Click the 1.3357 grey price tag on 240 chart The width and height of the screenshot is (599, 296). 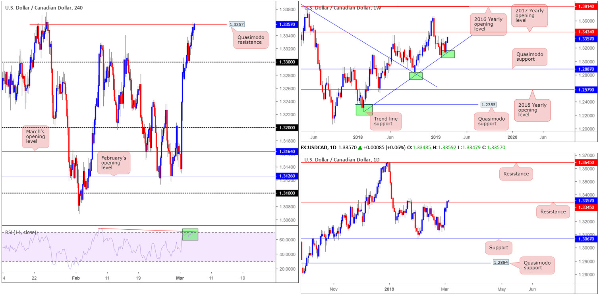pos(237,24)
